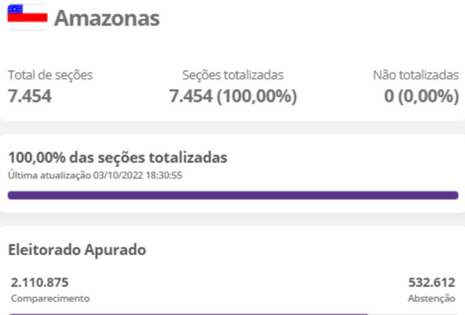Click the 03/10/2022 date in the update line
Image resolution: width=465 pixels, height=315 pixels.
[119, 175]
